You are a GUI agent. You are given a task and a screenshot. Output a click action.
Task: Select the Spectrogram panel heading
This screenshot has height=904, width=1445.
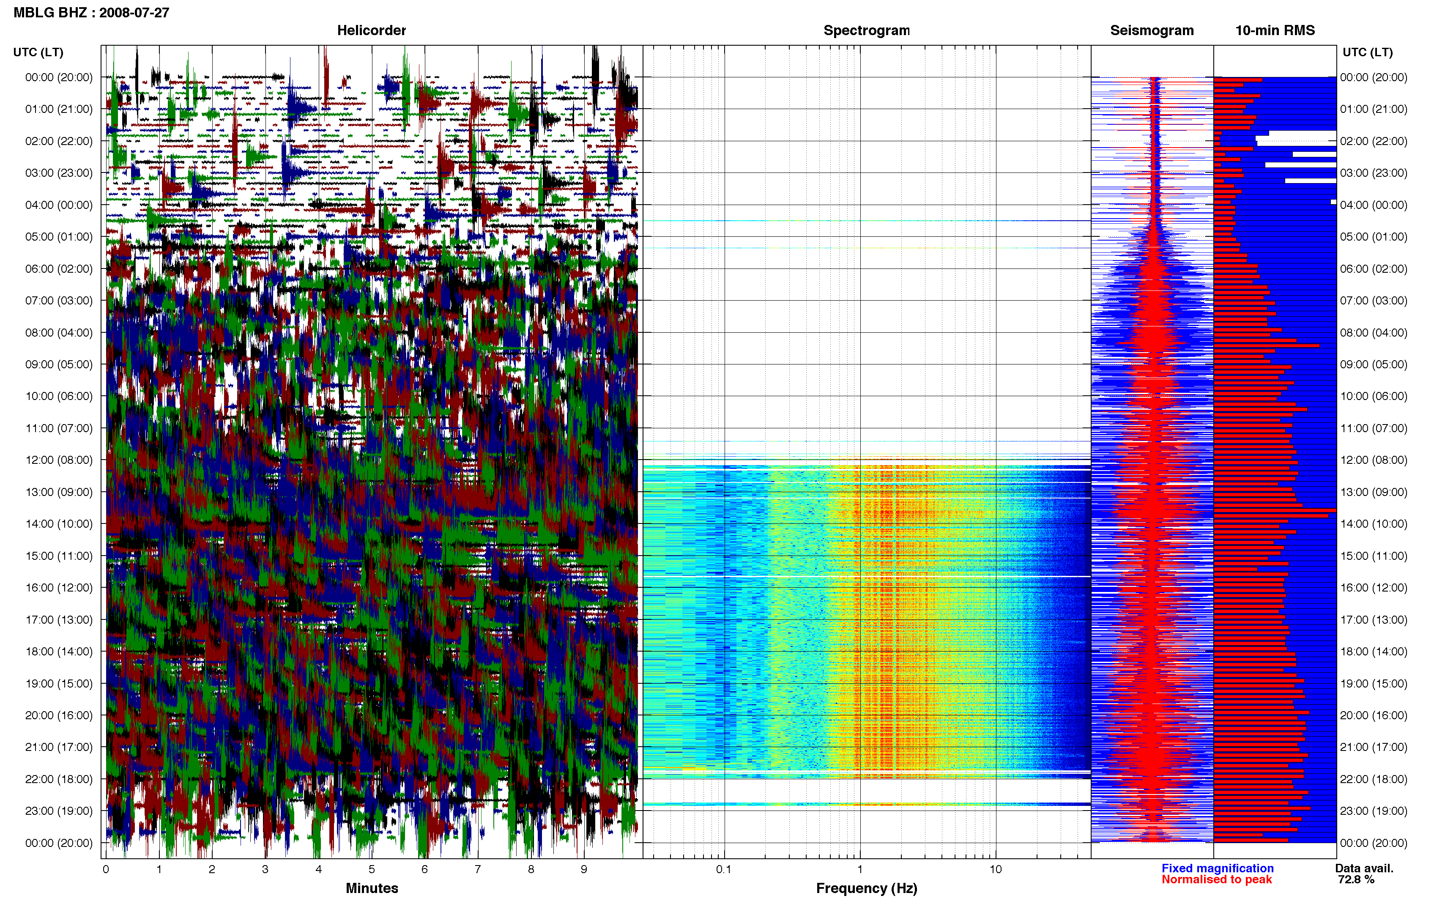(x=867, y=30)
